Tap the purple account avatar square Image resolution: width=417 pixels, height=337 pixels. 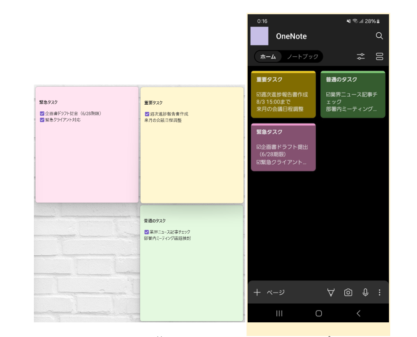[259, 36]
